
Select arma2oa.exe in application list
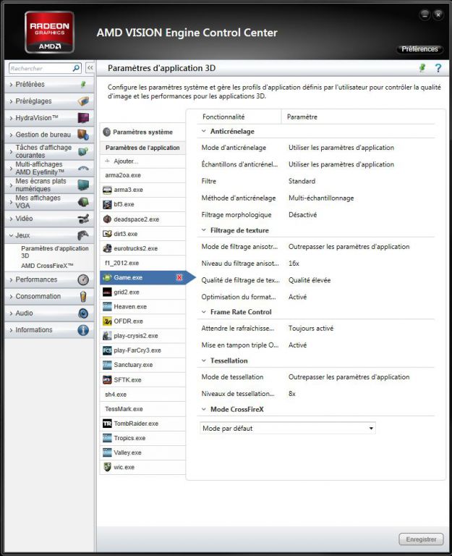pos(142,175)
